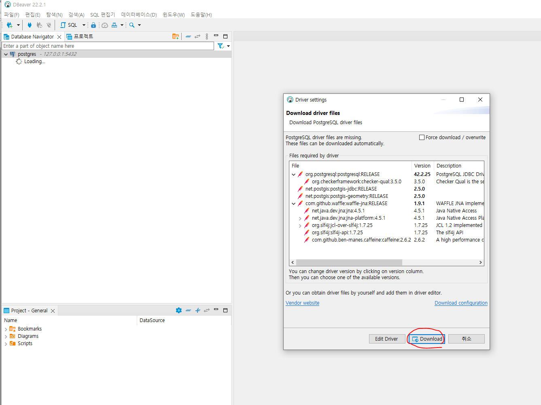Open Database Navigator view menu three-dots

coord(207,36)
